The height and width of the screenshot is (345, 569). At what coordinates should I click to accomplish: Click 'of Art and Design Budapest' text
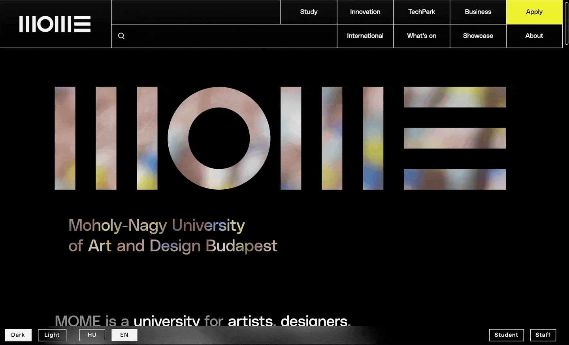[x=173, y=246]
